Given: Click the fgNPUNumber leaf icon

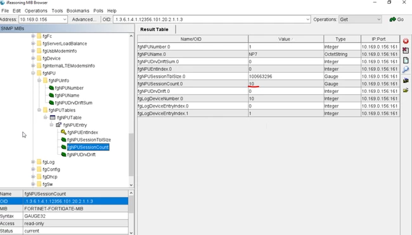Looking at the screenshot, I should click(x=51, y=88).
